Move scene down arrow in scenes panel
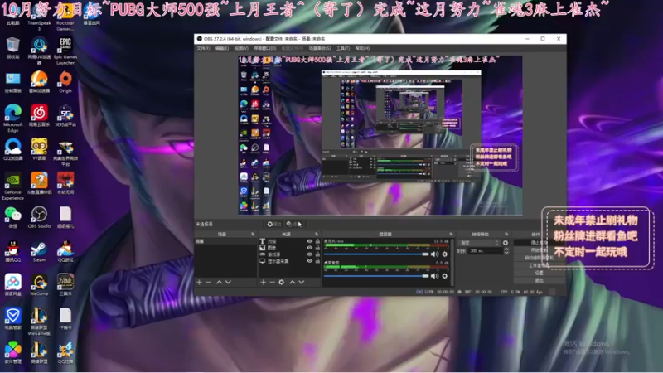Viewport: 663px width, 373px height. [229, 282]
